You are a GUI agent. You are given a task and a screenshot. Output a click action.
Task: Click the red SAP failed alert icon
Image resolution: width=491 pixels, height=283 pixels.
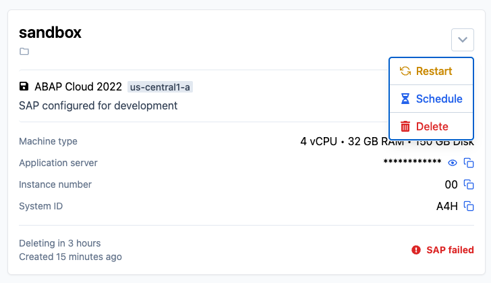[416, 250]
